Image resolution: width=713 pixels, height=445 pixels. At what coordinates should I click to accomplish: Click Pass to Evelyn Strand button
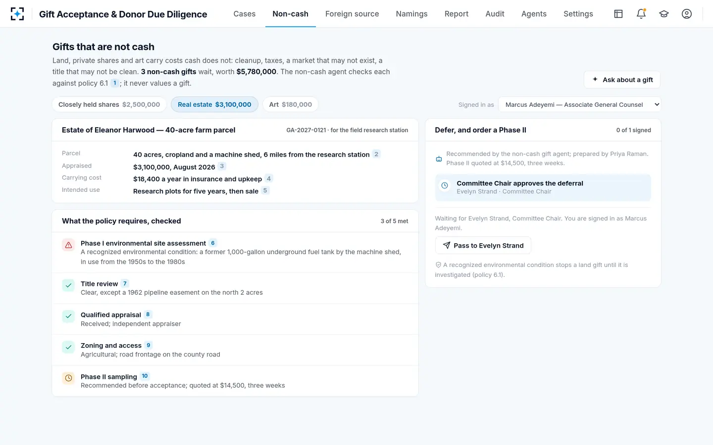(483, 245)
